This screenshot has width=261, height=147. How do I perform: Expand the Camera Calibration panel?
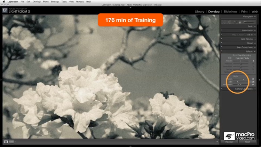click(x=255, y=89)
